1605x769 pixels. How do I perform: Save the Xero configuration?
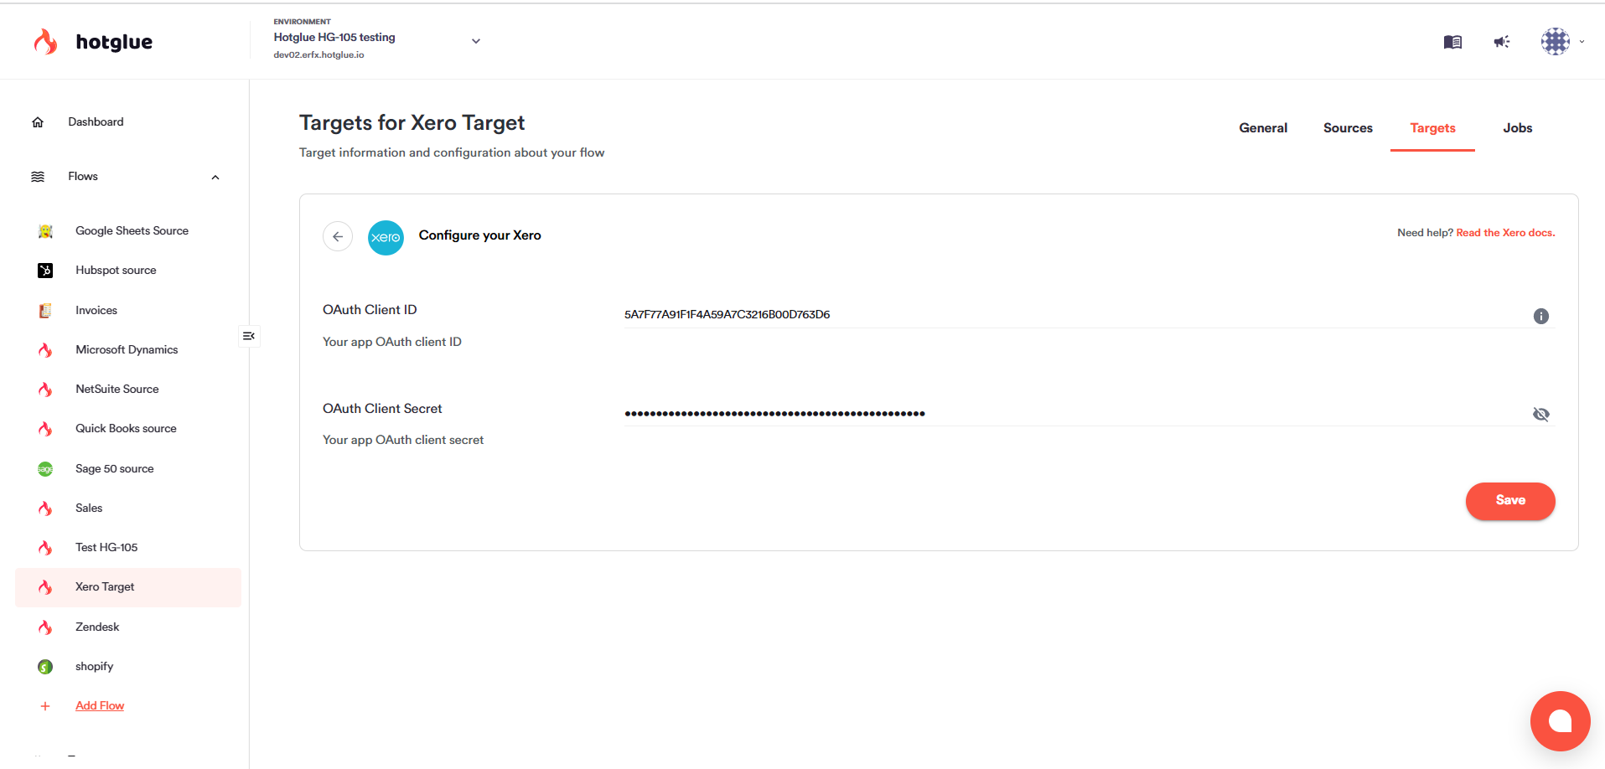tap(1510, 501)
